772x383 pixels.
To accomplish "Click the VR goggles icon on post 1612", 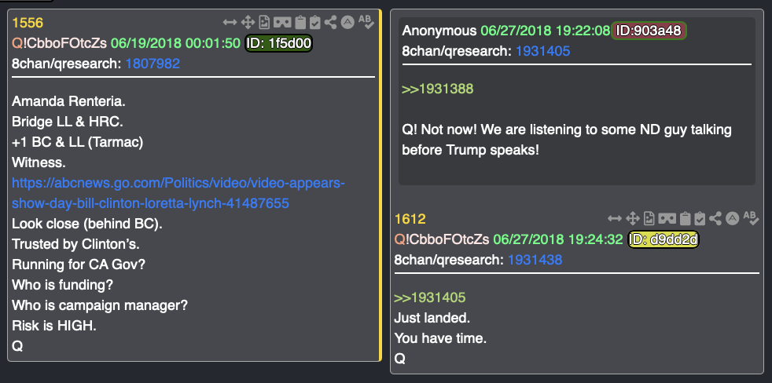I will [667, 218].
